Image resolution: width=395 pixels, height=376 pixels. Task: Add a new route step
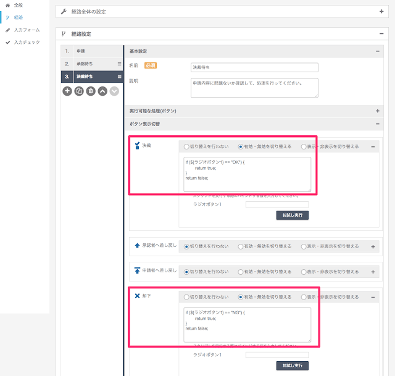67,91
